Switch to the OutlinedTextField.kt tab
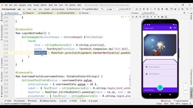This screenshot has width=193, height=108. [67, 13]
